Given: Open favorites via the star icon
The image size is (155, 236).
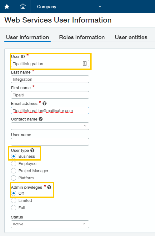Looking at the screenshot, I should coord(7,7).
